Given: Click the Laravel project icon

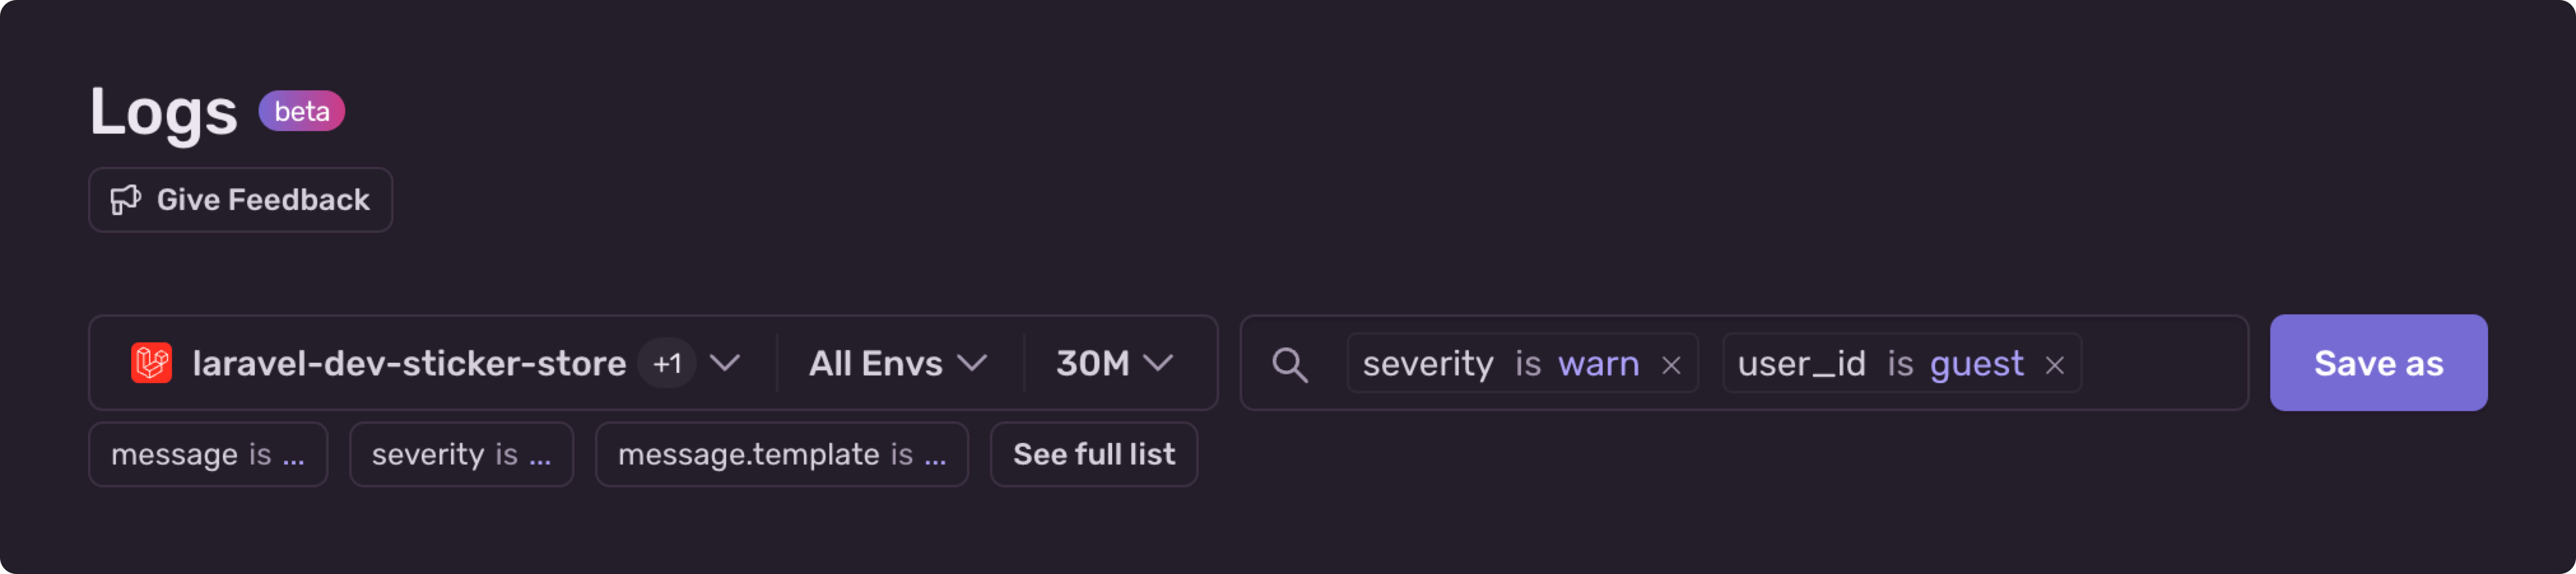Looking at the screenshot, I should pos(151,363).
